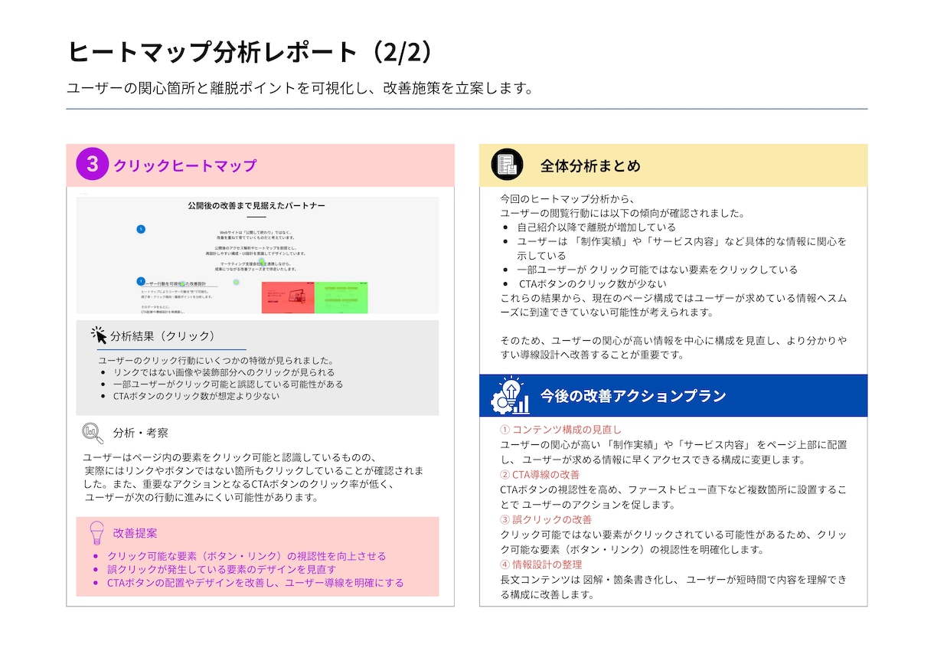Open the click heatmap screenshot thumbnail

pyautogui.click(x=257, y=255)
